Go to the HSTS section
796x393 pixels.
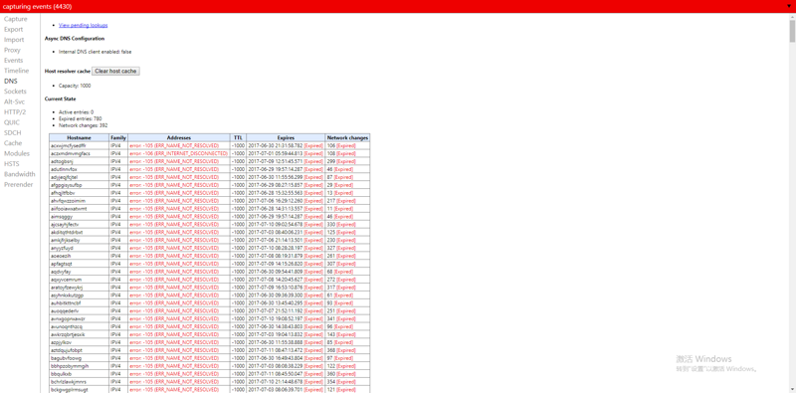click(12, 163)
